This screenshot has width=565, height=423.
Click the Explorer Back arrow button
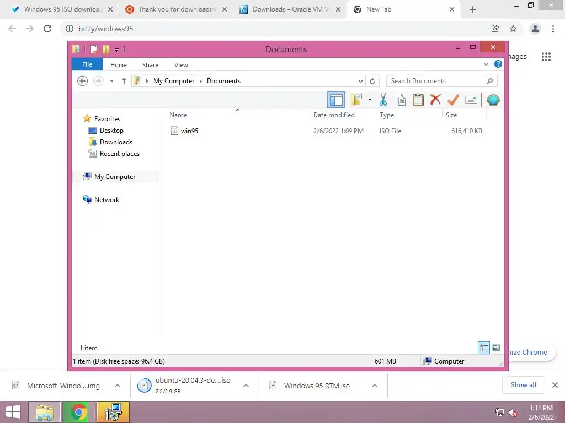pyautogui.click(x=83, y=81)
